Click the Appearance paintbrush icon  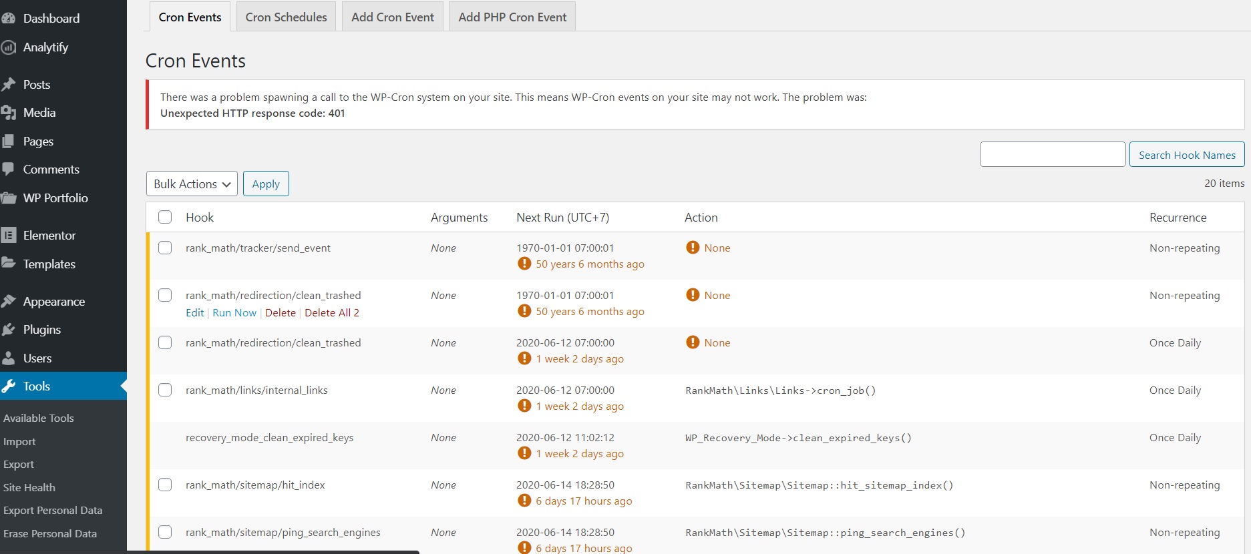tap(8, 302)
